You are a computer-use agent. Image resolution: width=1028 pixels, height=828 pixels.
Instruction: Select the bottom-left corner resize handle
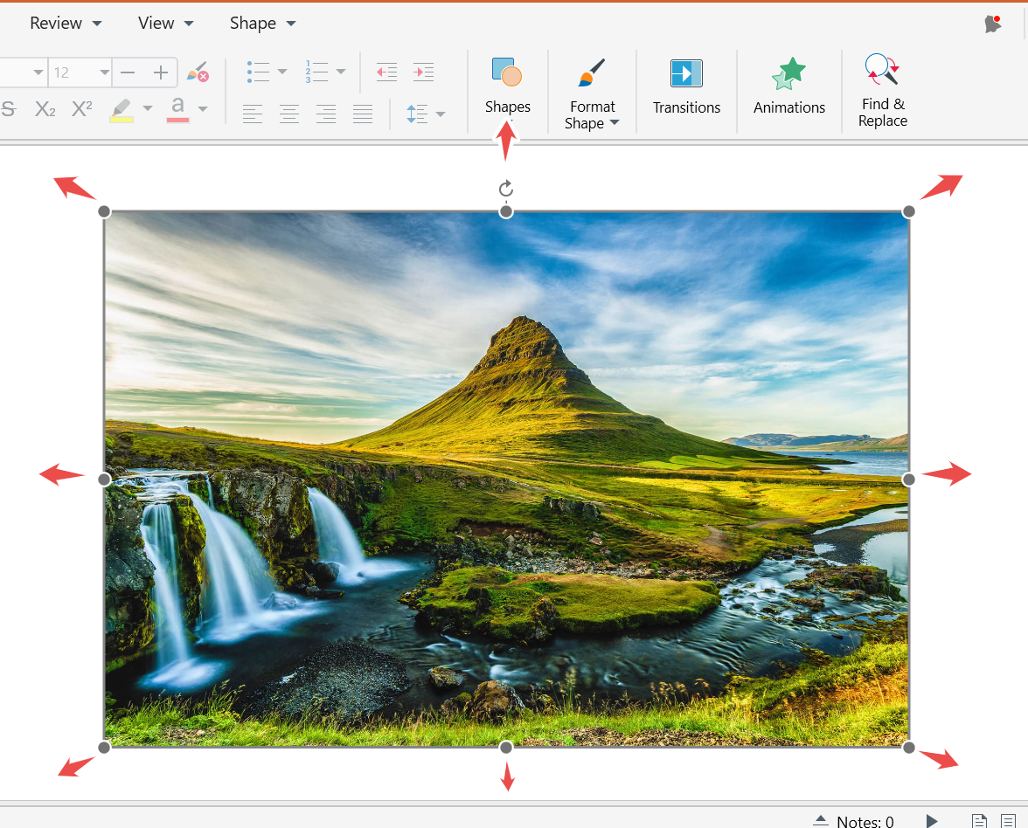pyautogui.click(x=104, y=748)
